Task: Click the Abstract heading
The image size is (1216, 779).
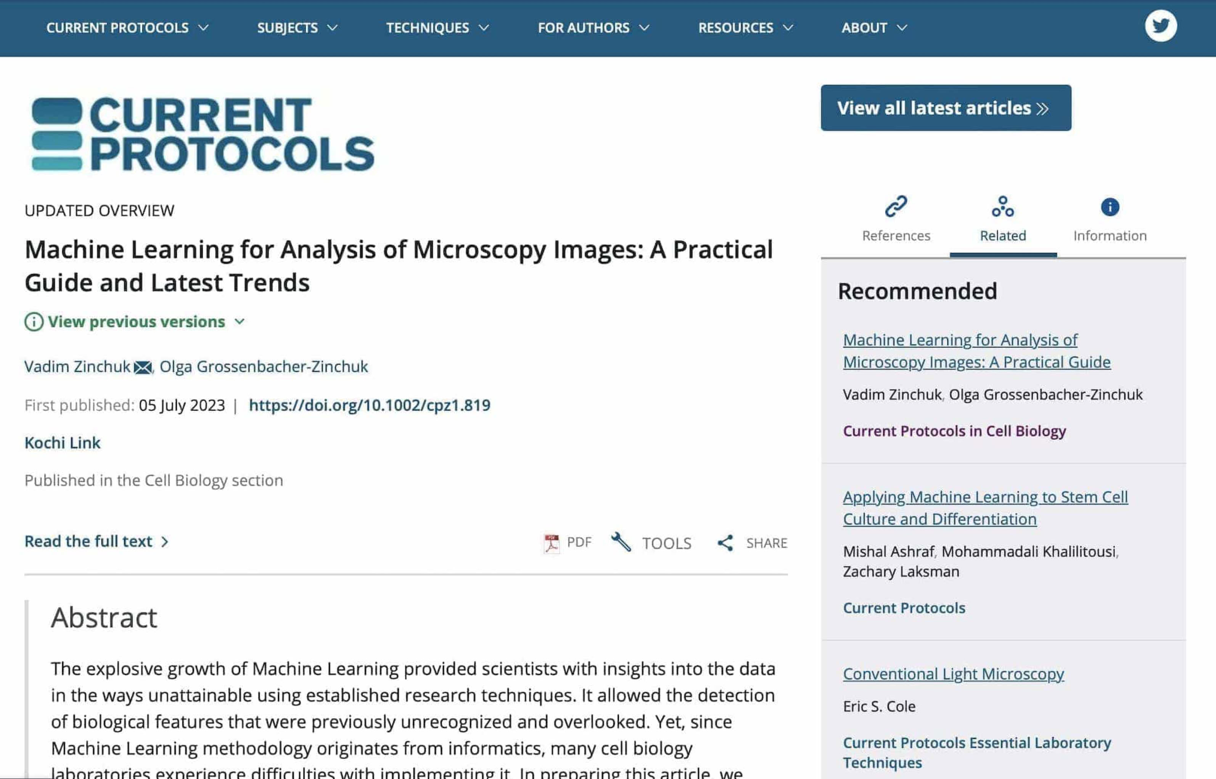Action: point(104,618)
